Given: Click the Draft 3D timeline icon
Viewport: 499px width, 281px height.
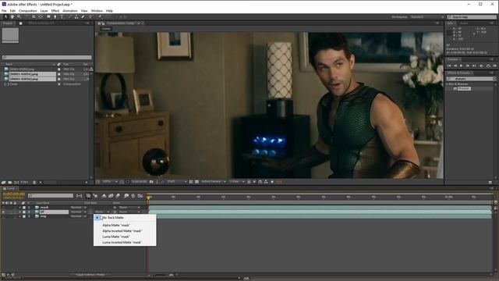Looking at the screenshot, I should point(95,196).
